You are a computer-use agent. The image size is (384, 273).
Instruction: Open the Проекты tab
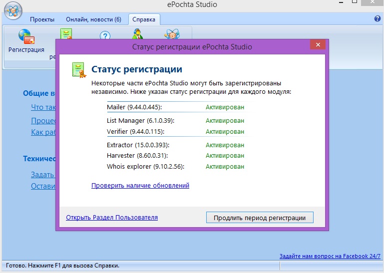tap(42, 19)
